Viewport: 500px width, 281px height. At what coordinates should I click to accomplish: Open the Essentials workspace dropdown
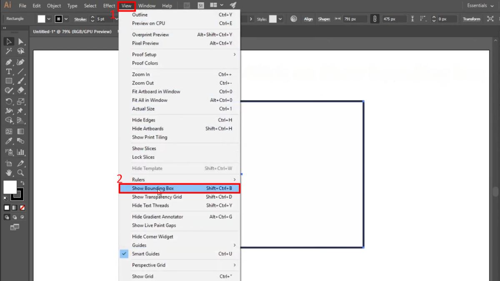480,5
